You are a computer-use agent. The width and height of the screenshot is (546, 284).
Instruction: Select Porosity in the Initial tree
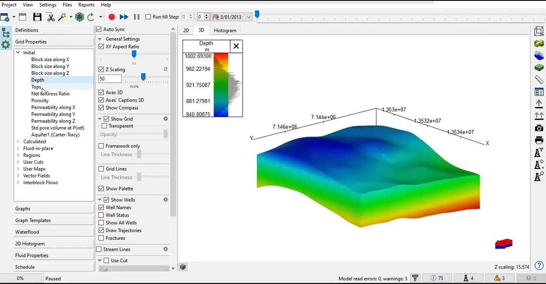tap(40, 101)
